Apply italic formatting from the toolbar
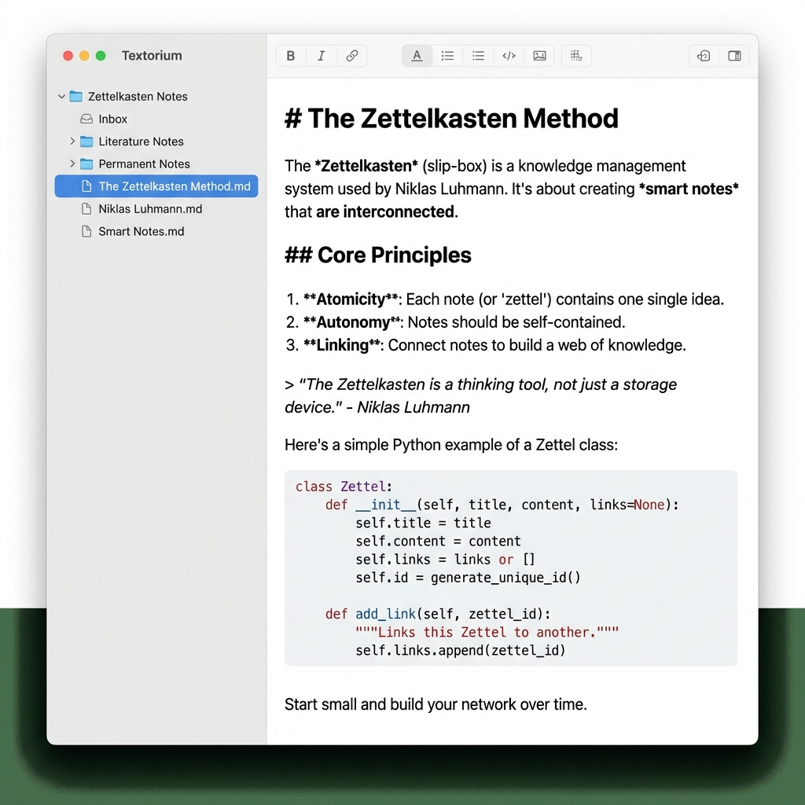The image size is (805, 805). click(x=321, y=56)
